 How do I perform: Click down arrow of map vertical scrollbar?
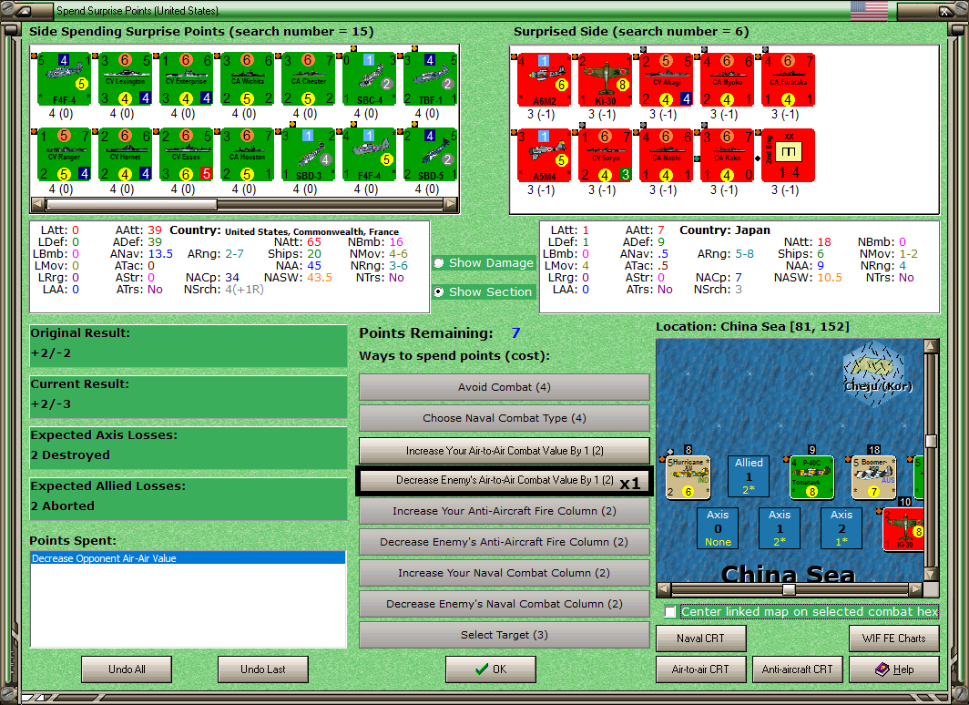[x=931, y=574]
